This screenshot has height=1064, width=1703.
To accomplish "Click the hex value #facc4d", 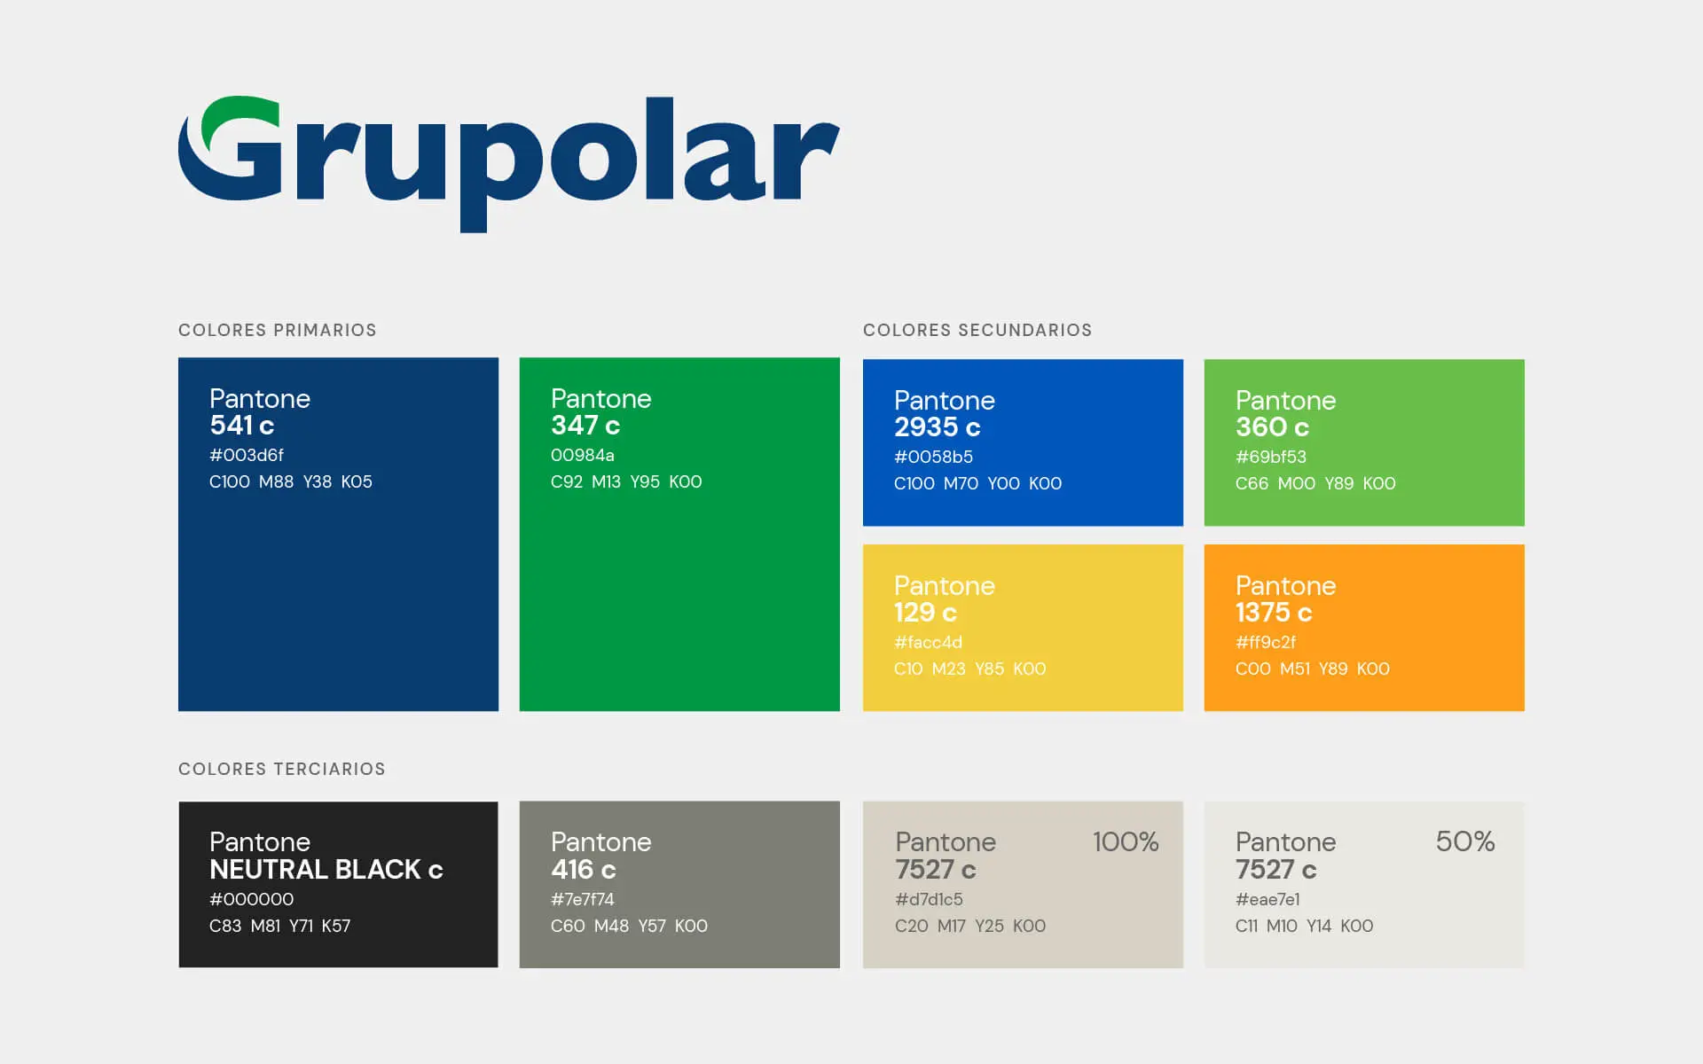I will coord(928,642).
